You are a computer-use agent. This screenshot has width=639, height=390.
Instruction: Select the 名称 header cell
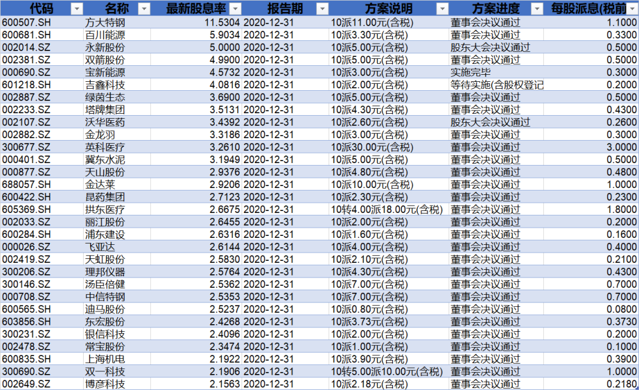coord(117,8)
